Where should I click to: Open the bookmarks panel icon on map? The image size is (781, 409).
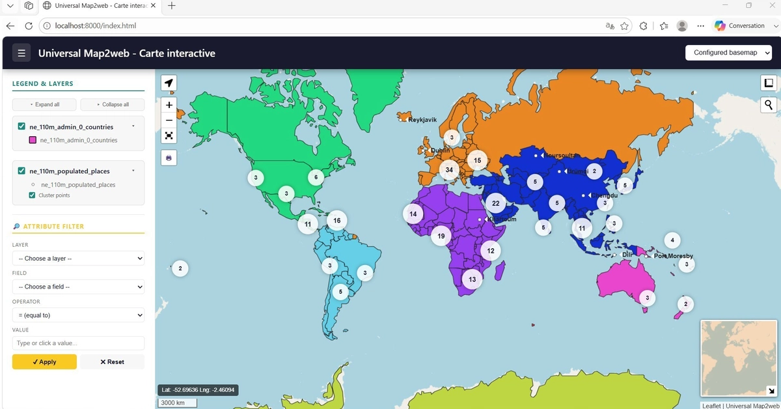(769, 83)
